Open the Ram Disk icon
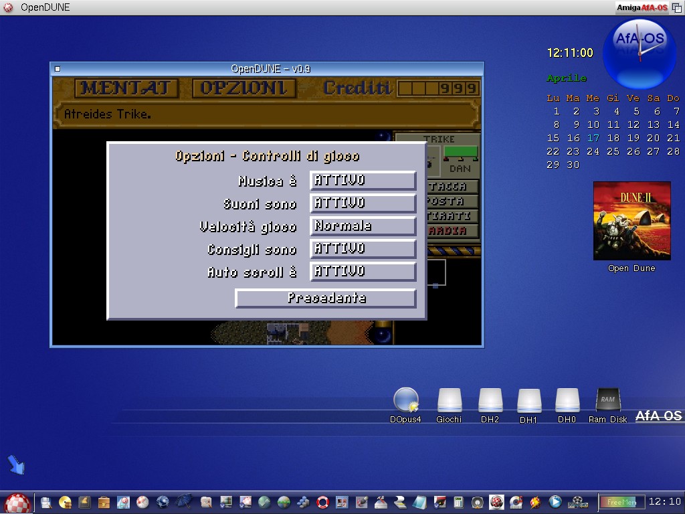Viewport: 685px width, 514px height. [x=607, y=401]
